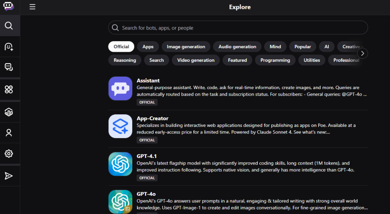The image size is (390, 214).
Task: Select the Mind category filter
Action: (275, 47)
